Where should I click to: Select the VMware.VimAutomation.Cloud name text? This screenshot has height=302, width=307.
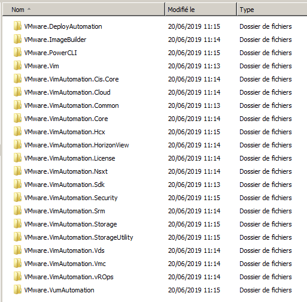[67, 92]
